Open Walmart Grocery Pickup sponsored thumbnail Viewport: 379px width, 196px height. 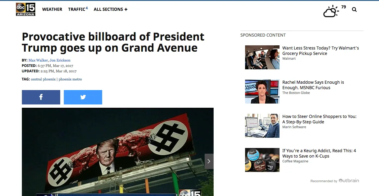(262, 57)
